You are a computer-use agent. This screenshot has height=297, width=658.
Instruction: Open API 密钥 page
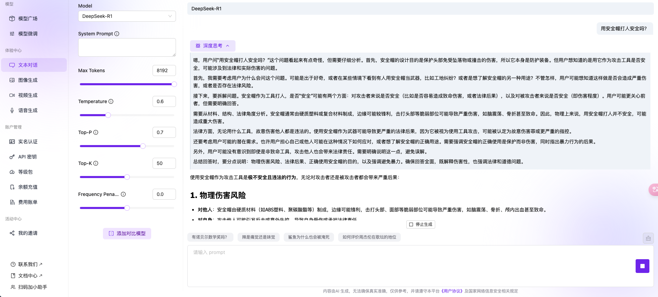click(34, 157)
